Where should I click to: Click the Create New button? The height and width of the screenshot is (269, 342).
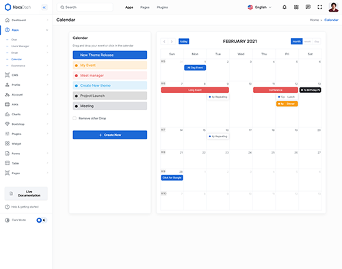110,134
